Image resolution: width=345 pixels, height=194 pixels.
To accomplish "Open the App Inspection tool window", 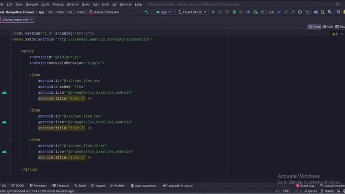I will click(x=143, y=185).
